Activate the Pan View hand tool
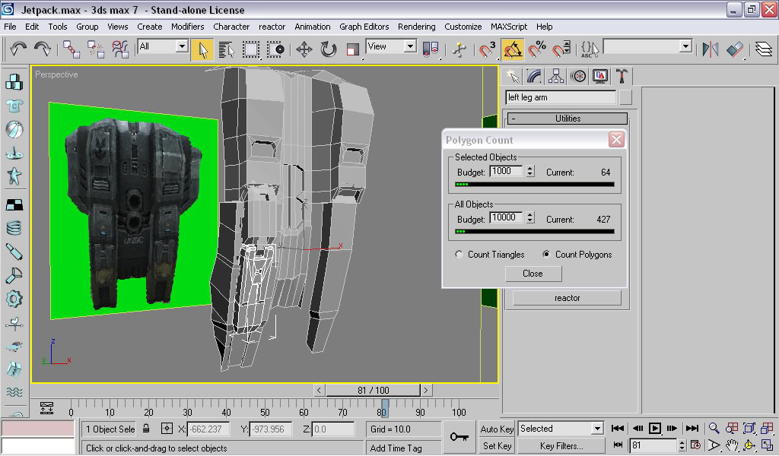The width and height of the screenshot is (779, 456). click(731, 445)
